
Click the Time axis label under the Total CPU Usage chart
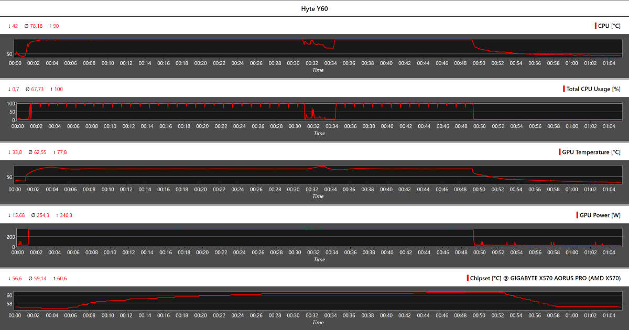pos(319,133)
